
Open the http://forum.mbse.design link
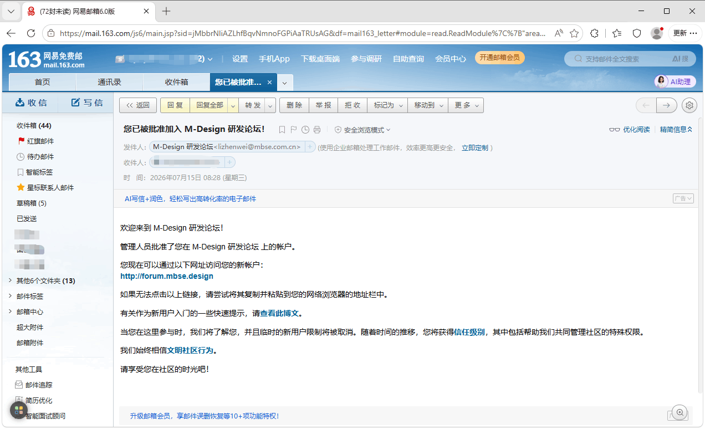point(167,276)
